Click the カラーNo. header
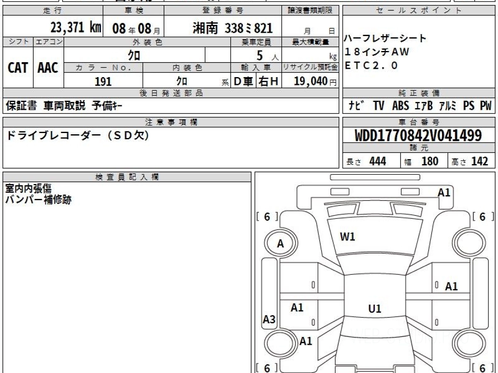Image resolution: width=498 pixels, height=373 pixels. coord(103,68)
